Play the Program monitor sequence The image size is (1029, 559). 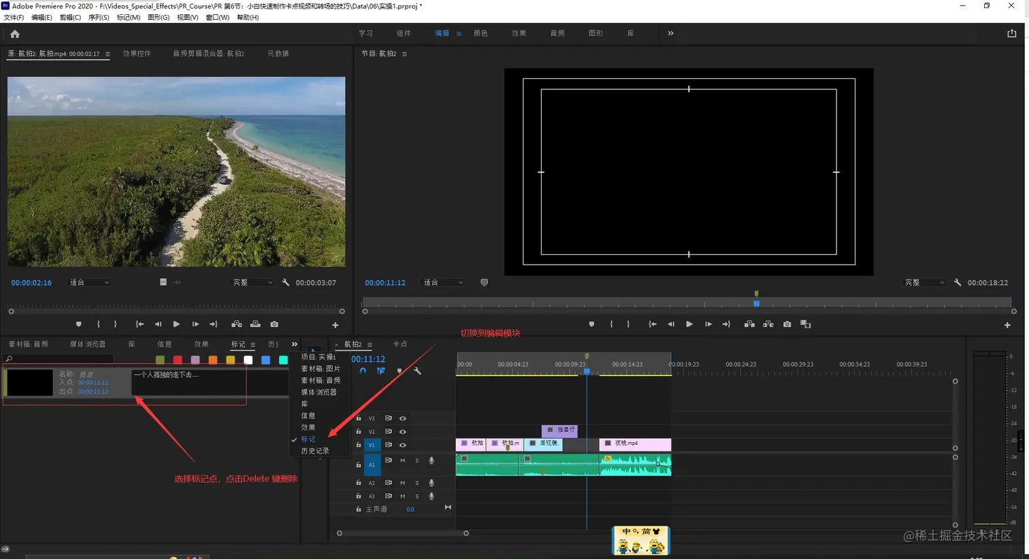click(x=689, y=324)
